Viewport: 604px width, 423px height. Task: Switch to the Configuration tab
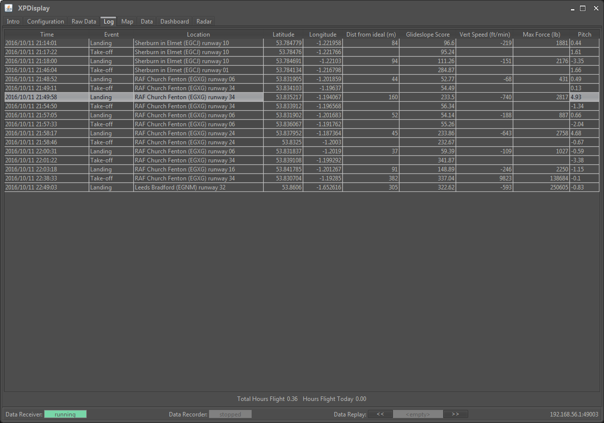46,22
